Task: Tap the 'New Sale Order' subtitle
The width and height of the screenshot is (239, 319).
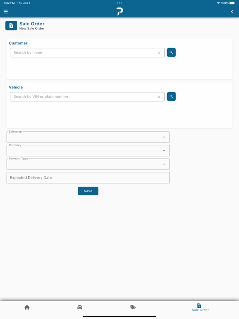Action: [32, 29]
